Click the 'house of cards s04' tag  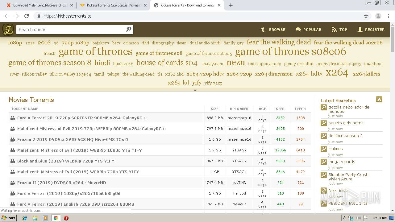coord(167,63)
